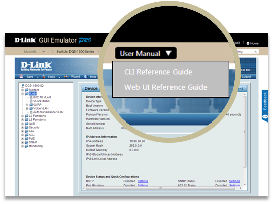273x204 pixels.
Task: Click the clear X in search field
Action: pos(255,52)
